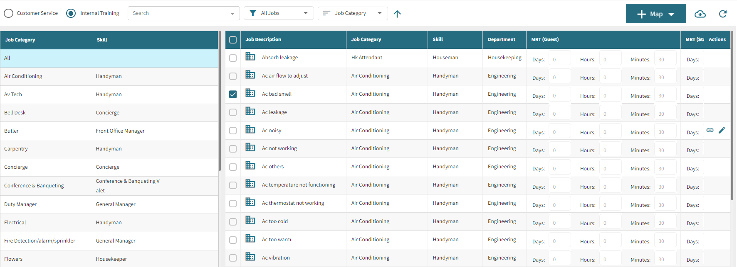
Task: Click the pencil edit icon in Ac noisy row
Action: 722,130
